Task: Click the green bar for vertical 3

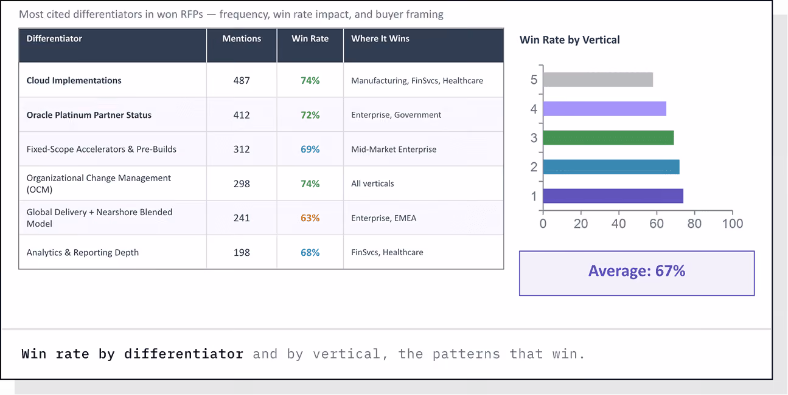Action: point(608,138)
